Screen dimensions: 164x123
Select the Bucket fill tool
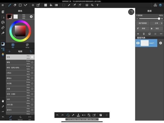(x=51, y=5)
